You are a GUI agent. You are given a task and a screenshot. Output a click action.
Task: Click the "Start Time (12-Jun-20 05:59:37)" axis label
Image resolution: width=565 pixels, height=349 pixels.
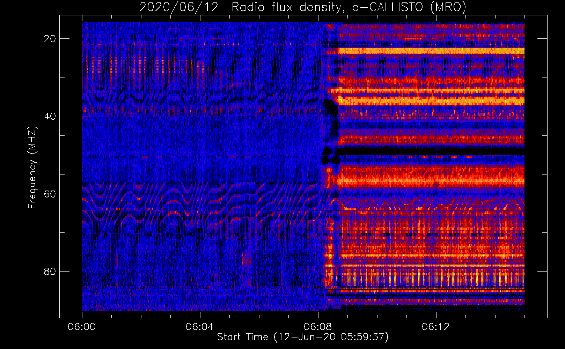(303, 337)
